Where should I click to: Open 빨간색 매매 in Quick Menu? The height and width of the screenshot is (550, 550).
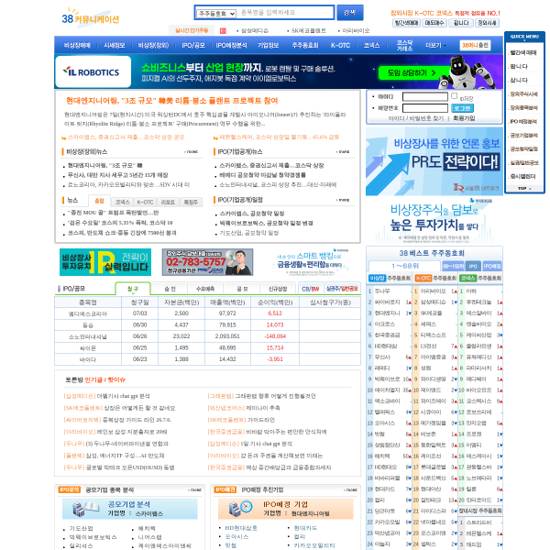coord(523,52)
